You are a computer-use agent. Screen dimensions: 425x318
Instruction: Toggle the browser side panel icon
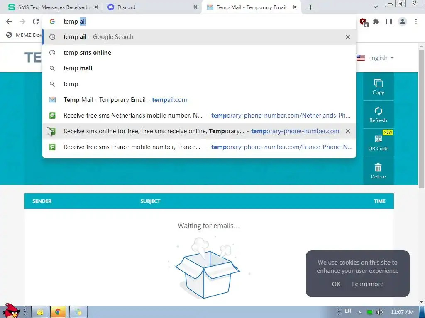[x=389, y=22]
